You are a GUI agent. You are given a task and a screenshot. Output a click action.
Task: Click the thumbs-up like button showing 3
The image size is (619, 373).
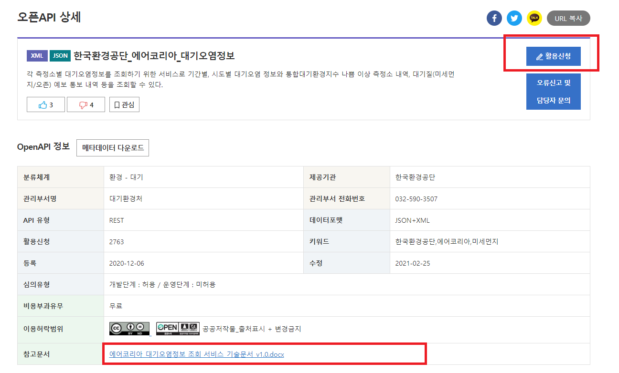point(46,105)
